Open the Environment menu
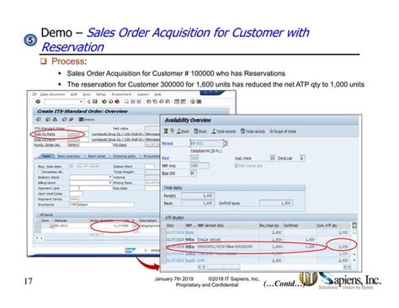Screen dimensions: 399x308 point(122,94)
